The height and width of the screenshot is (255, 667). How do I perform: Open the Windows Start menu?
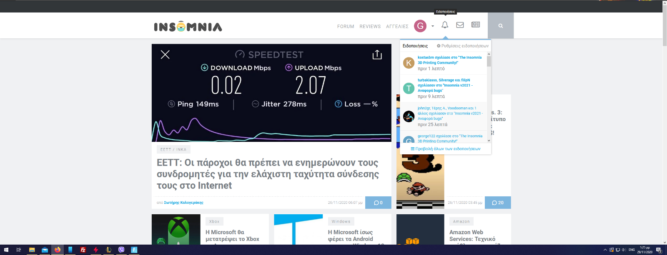pyautogui.click(x=6, y=250)
